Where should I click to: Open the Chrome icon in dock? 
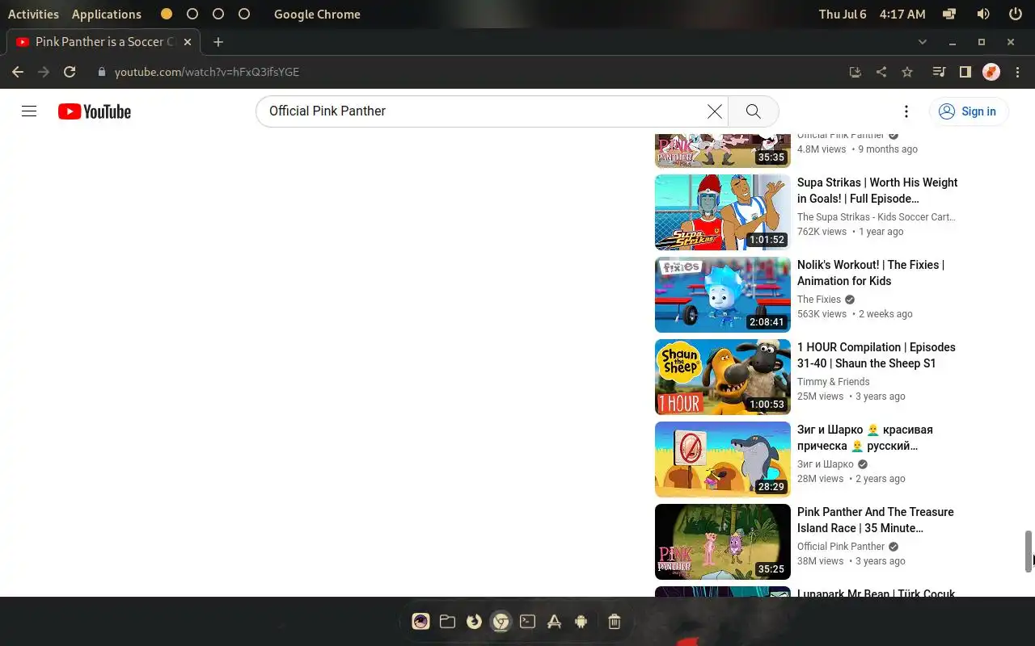501,621
